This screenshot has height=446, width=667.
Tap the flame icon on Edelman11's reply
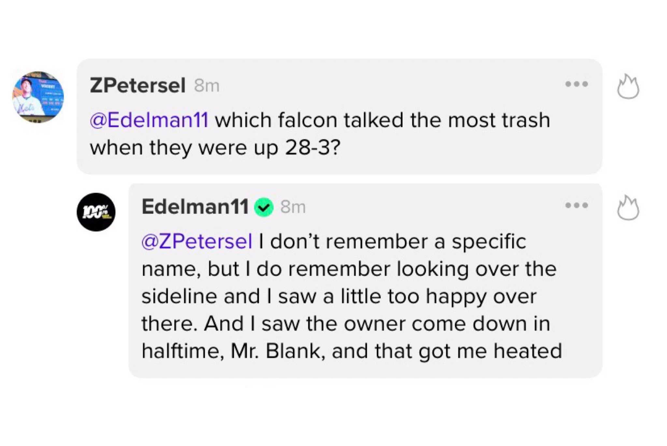[x=628, y=208]
